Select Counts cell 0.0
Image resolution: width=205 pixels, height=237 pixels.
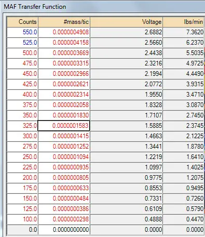pos(22,230)
